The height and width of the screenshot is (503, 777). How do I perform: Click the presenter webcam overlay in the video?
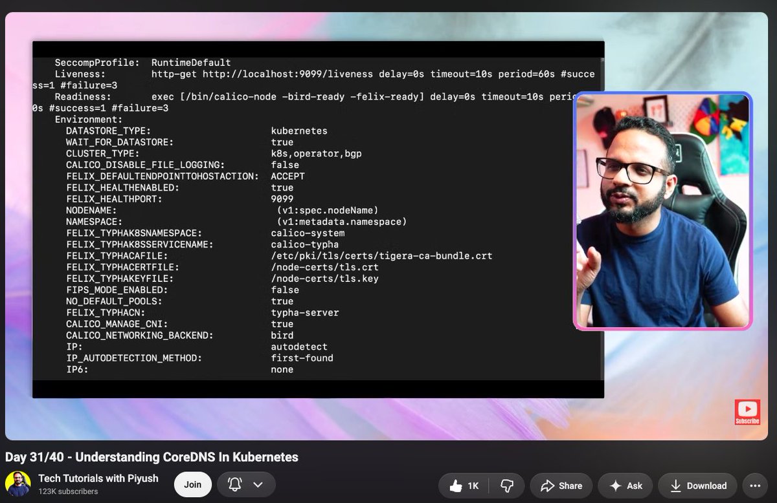662,211
